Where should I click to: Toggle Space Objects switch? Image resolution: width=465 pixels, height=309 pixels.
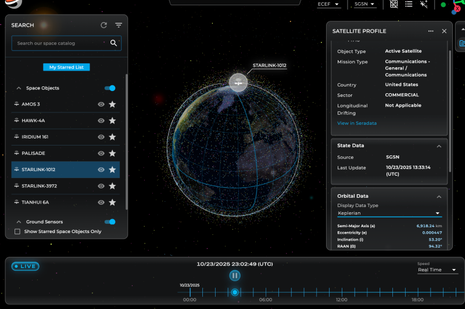point(110,88)
